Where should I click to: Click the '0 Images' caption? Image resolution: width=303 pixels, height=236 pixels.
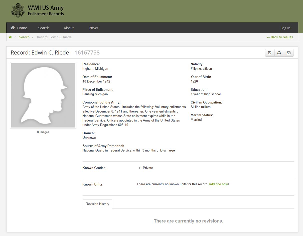pos(43,132)
